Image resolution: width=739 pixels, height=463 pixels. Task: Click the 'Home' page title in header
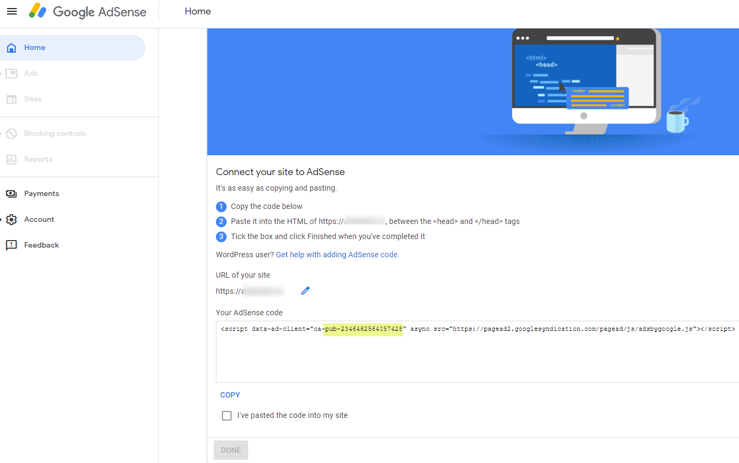[198, 11]
